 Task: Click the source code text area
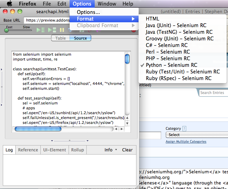[x=68, y=89]
